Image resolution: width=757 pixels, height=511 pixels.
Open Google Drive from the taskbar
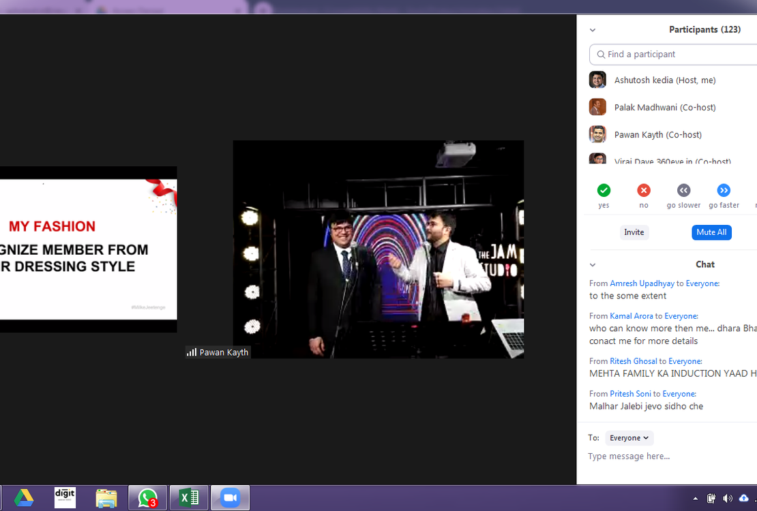(24, 498)
